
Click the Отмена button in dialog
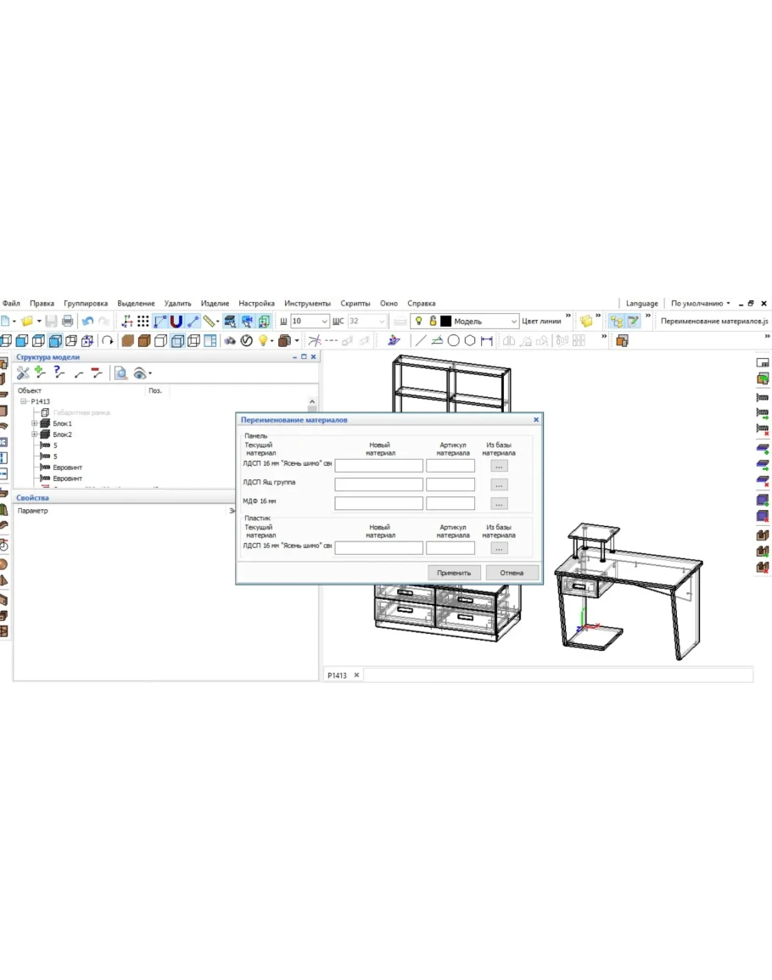[512, 573]
